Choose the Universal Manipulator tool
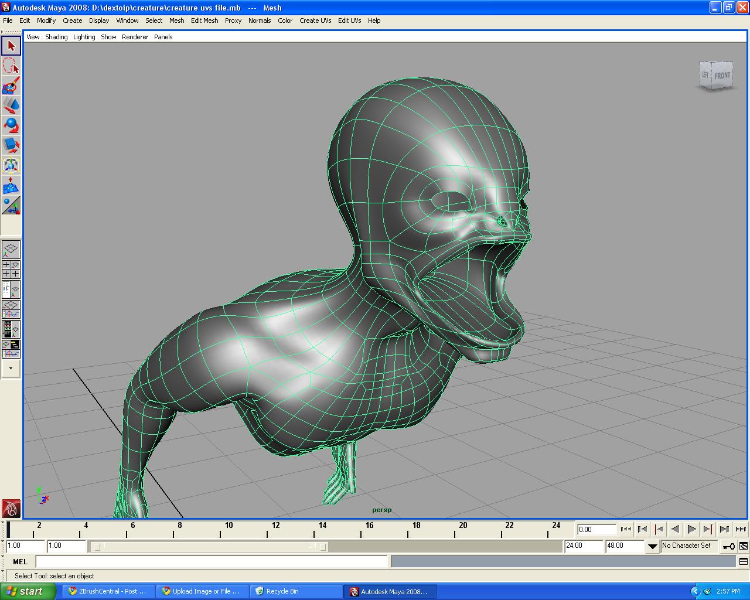The image size is (750, 600). 11,165
